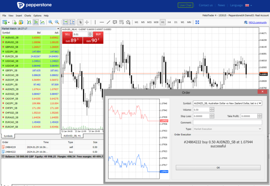Screen dimensions: 270x186
Task: Toggle fullscreen mode icon
Action: (x=197, y=22)
